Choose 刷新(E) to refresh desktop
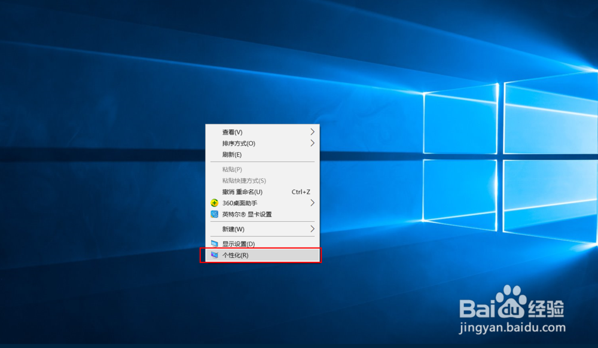Viewport: 598px width, 348px height. coord(263,155)
